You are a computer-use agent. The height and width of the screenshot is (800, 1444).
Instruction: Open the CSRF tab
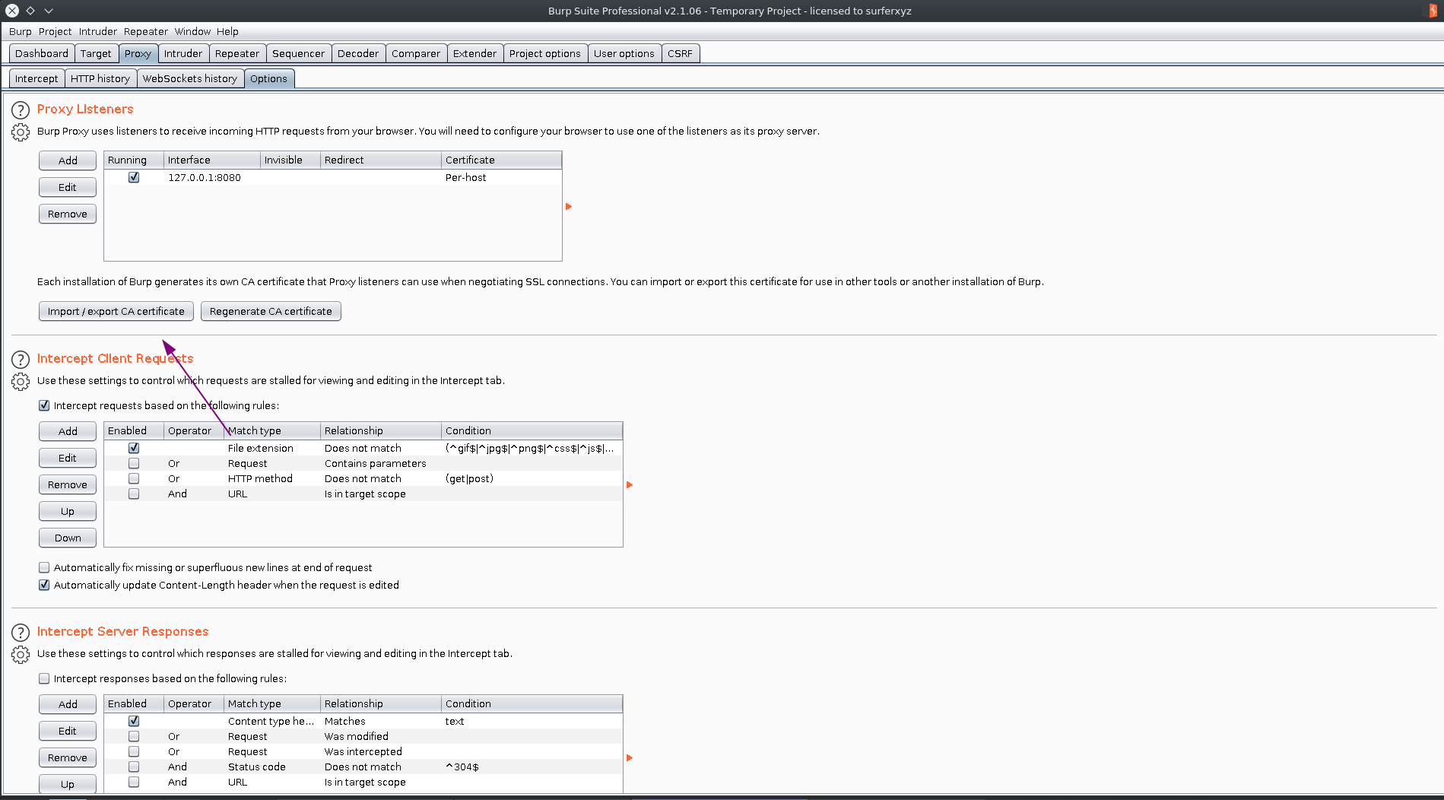[x=681, y=53]
